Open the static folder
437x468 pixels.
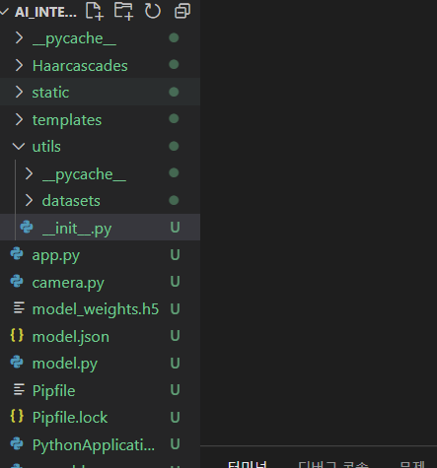[100, 92]
